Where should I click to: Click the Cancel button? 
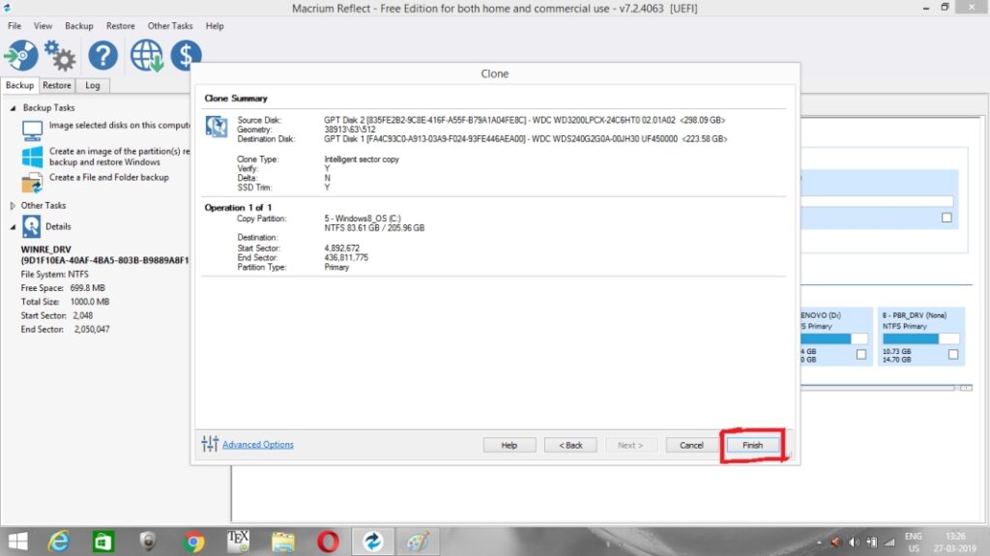click(x=691, y=446)
